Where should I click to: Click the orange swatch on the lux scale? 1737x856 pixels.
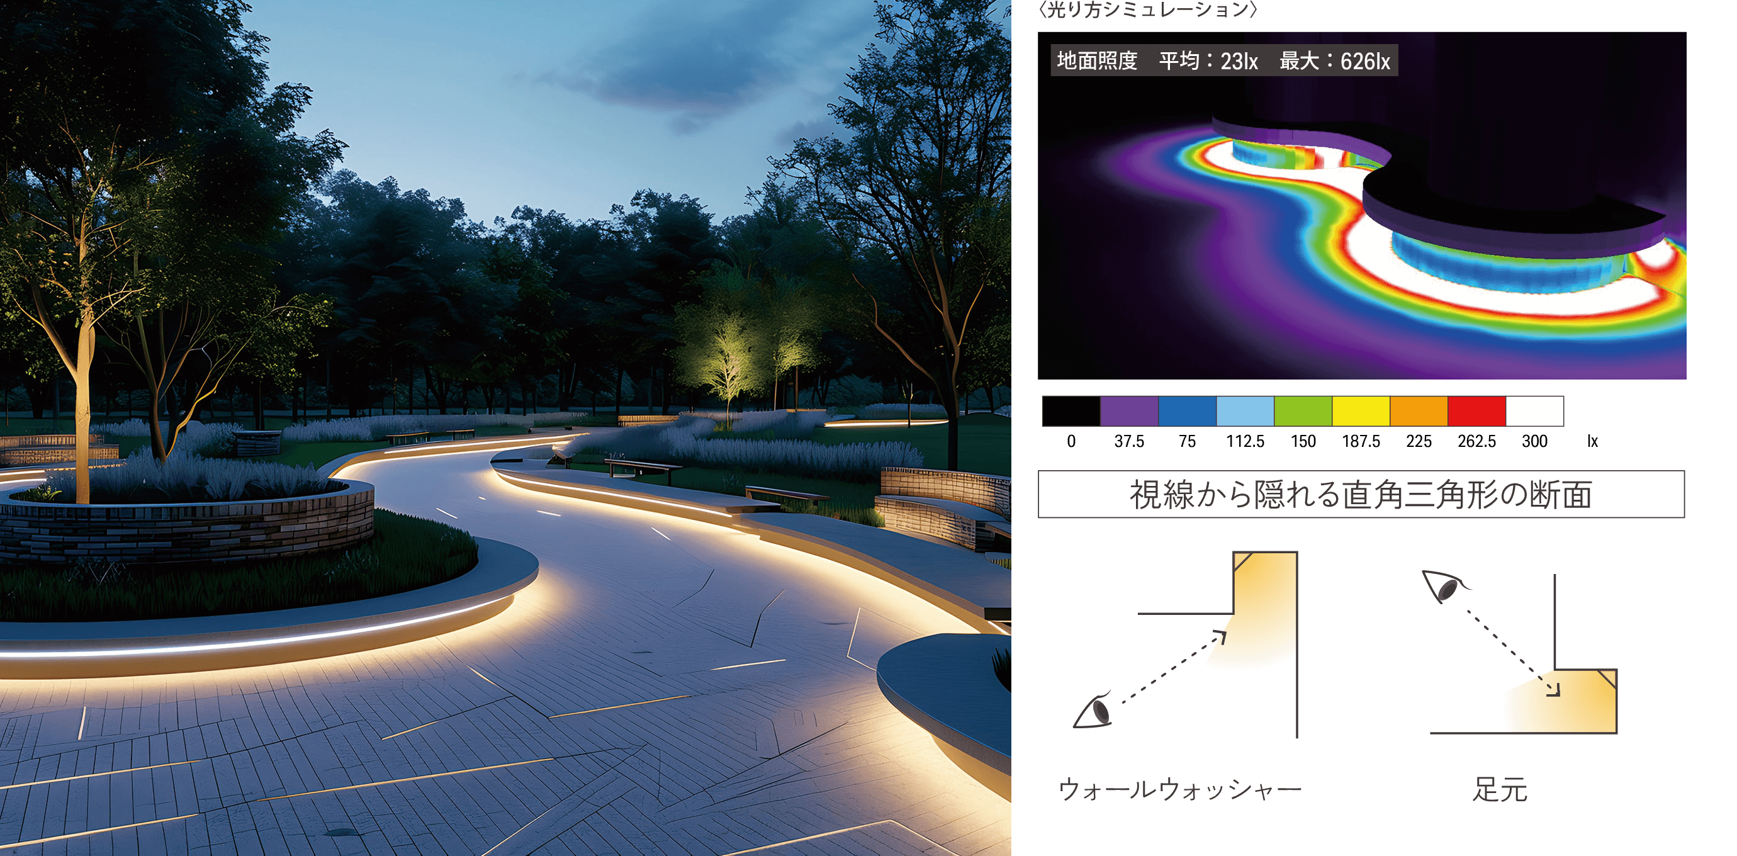tap(1419, 411)
